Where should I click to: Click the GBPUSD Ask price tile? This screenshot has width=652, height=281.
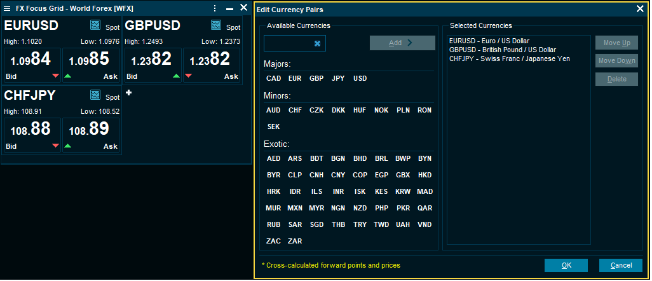pos(212,65)
